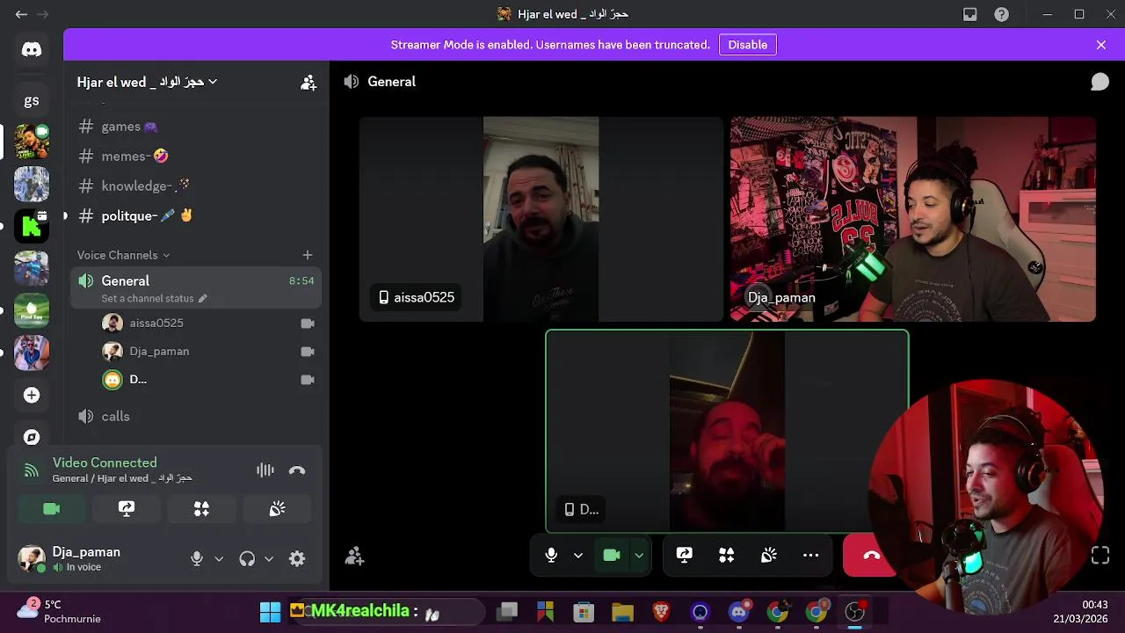The width and height of the screenshot is (1125, 633).
Task: Show chat bubble icon in call header
Action: [1100, 82]
